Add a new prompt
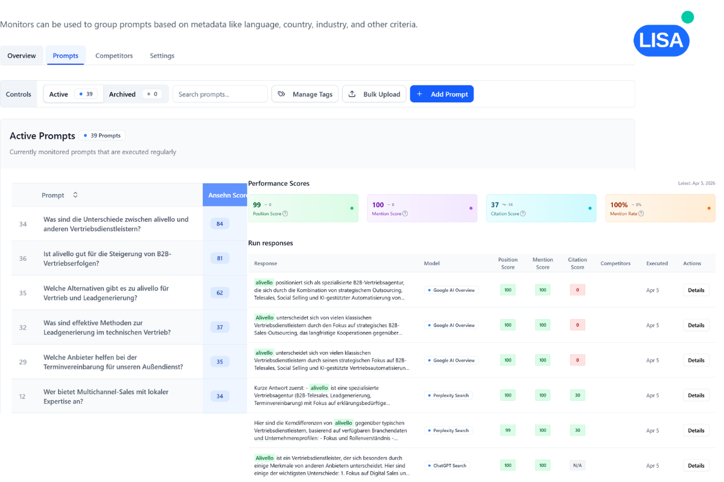This screenshot has height=482, width=724. pyautogui.click(x=442, y=94)
